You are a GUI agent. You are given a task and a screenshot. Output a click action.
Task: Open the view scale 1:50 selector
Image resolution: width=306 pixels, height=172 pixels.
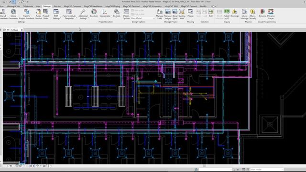[x=10, y=166]
